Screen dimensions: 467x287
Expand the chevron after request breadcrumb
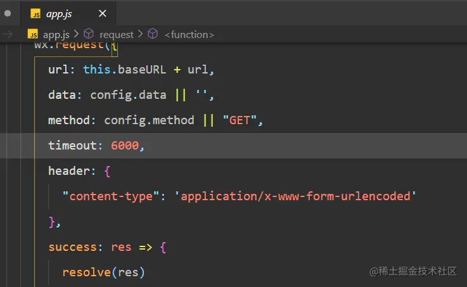click(140, 34)
